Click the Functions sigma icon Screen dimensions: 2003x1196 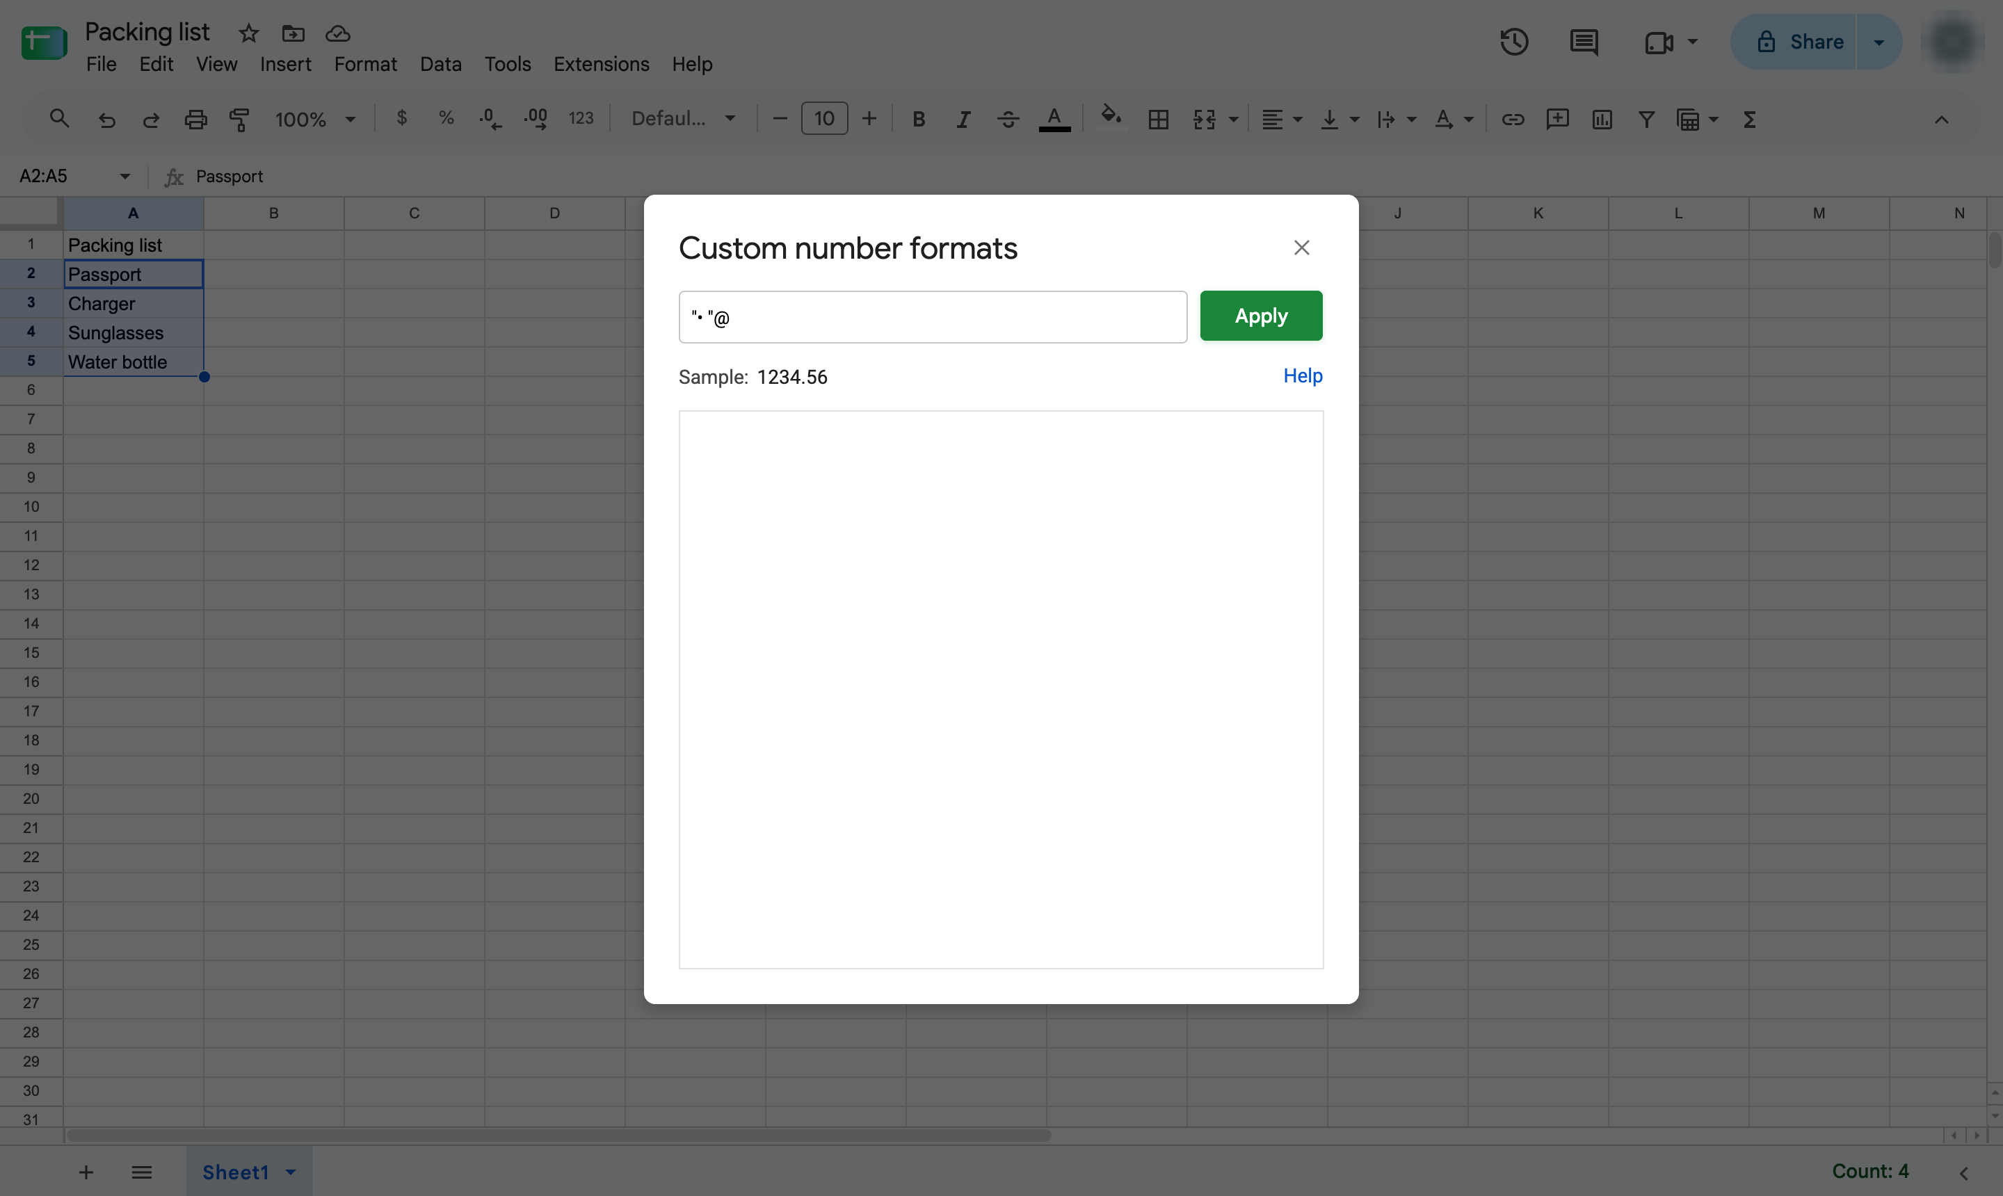[1749, 120]
